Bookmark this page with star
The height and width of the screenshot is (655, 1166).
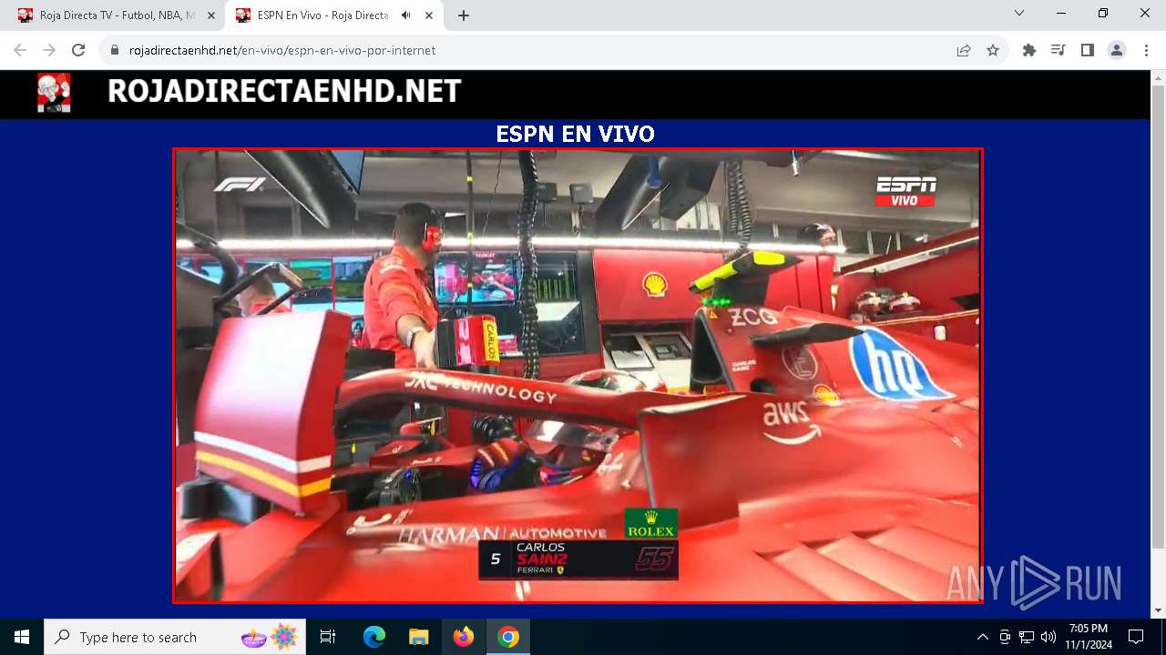click(x=993, y=51)
